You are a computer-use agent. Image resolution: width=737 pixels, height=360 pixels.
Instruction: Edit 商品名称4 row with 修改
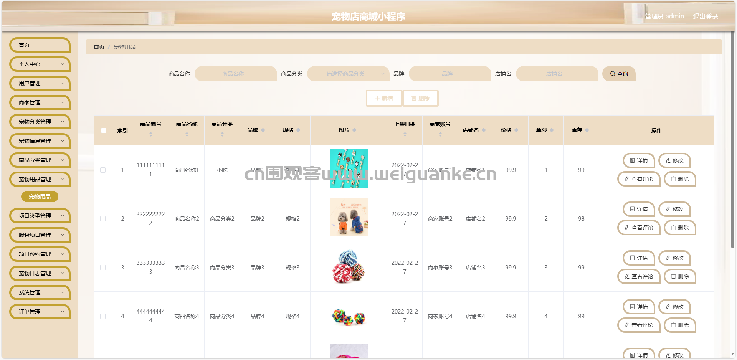click(674, 307)
